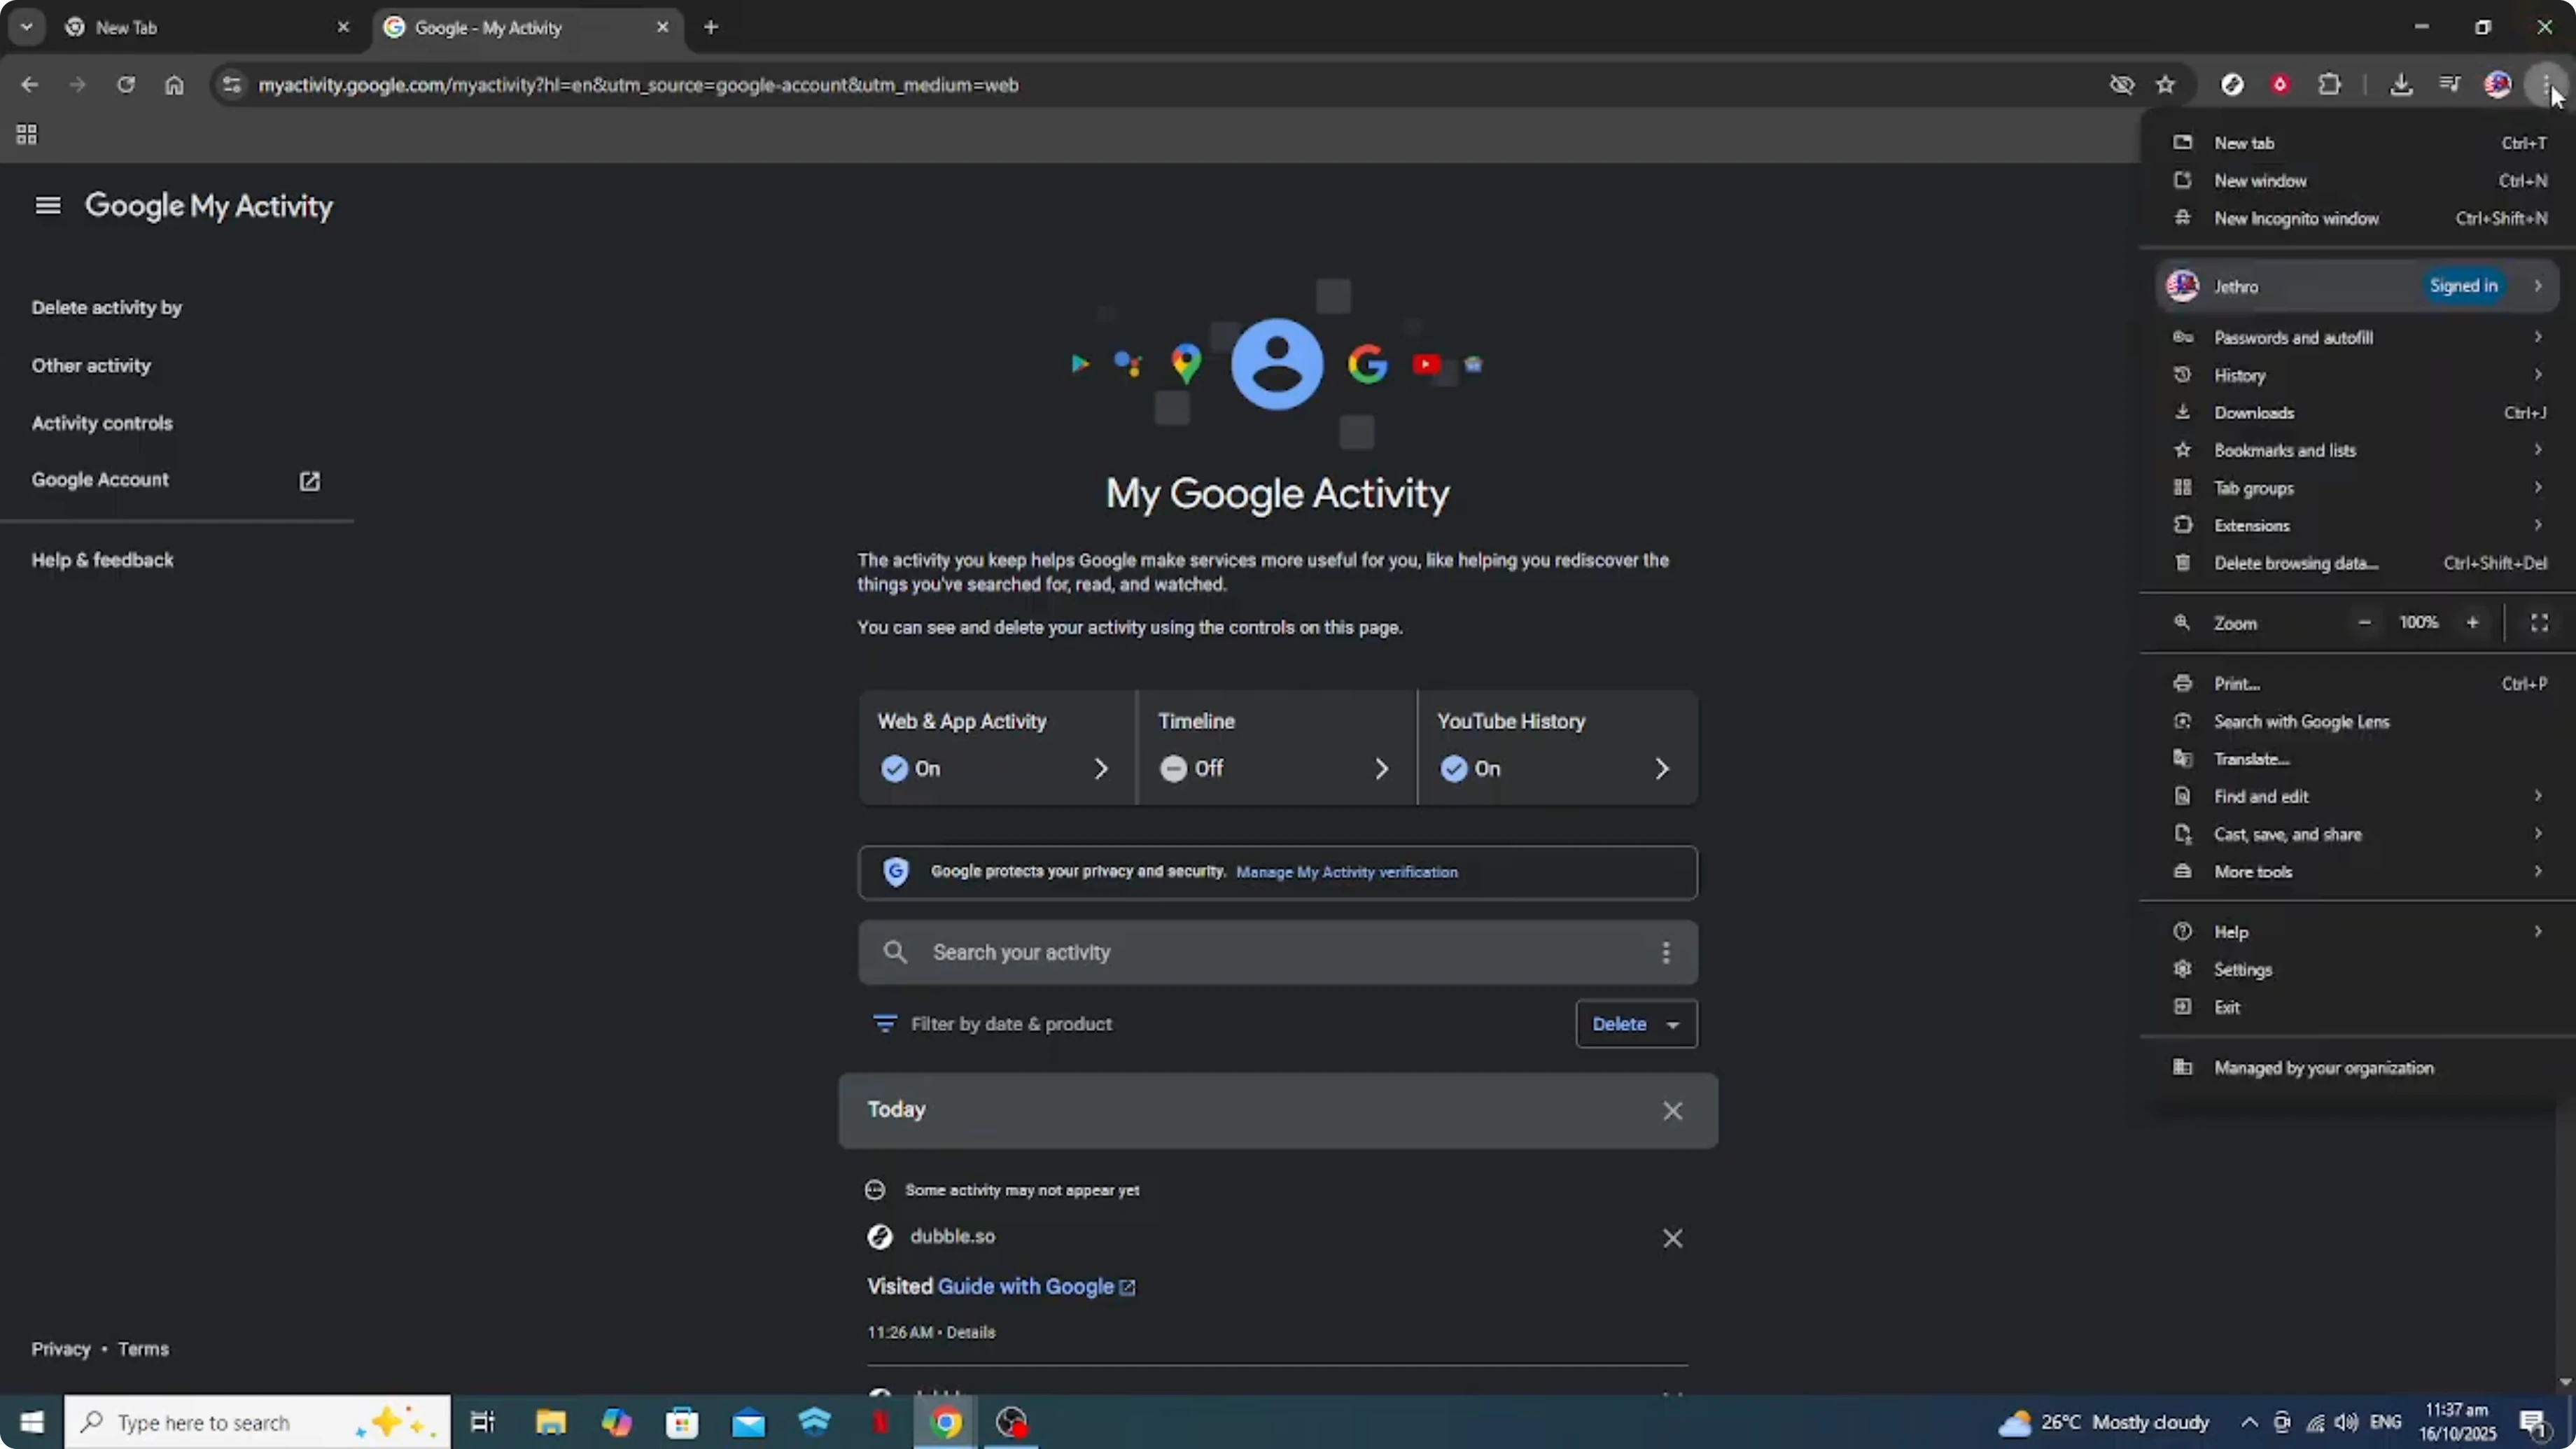
Task: Bookmark this page with the star icon
Action: [2166, 85]
